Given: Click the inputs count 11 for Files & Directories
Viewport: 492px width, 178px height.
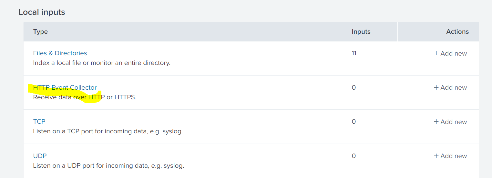Looking at the screenshot, I should 354,53.
